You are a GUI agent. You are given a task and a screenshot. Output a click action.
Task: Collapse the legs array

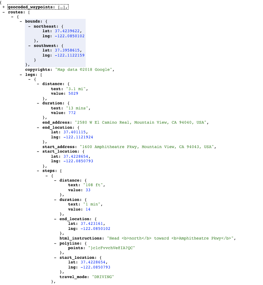click(21, 74)
